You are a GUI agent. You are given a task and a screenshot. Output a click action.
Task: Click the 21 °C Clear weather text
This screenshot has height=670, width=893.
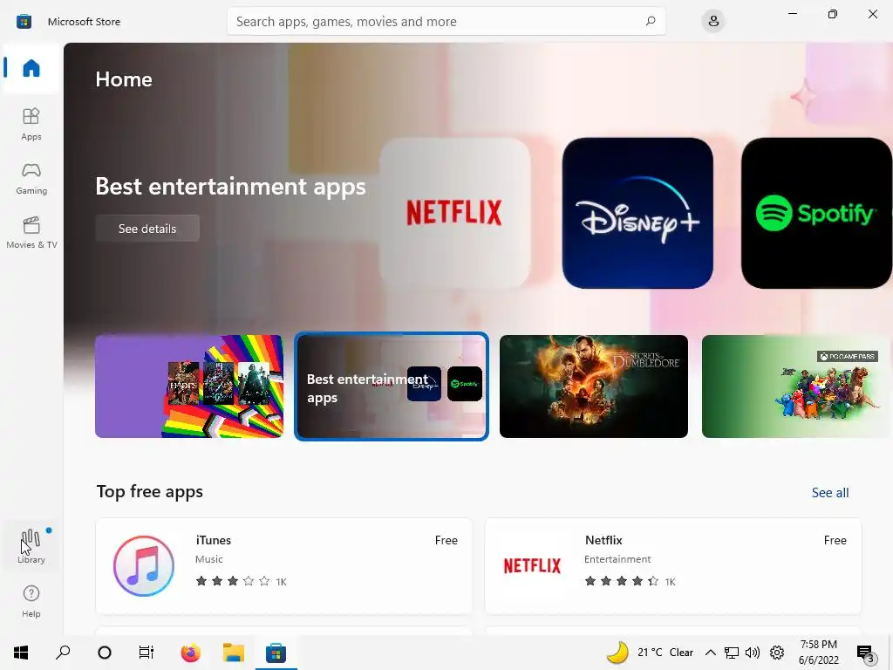click(x=665, y=653)
